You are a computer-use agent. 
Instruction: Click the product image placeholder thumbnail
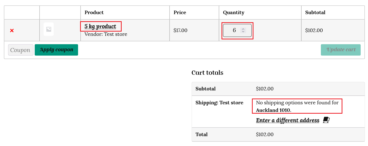49,29
